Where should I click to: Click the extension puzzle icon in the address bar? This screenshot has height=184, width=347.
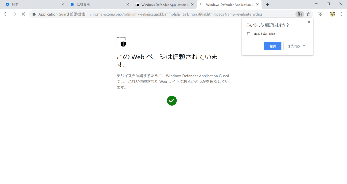pyautogui.click(x=34, y=14)
